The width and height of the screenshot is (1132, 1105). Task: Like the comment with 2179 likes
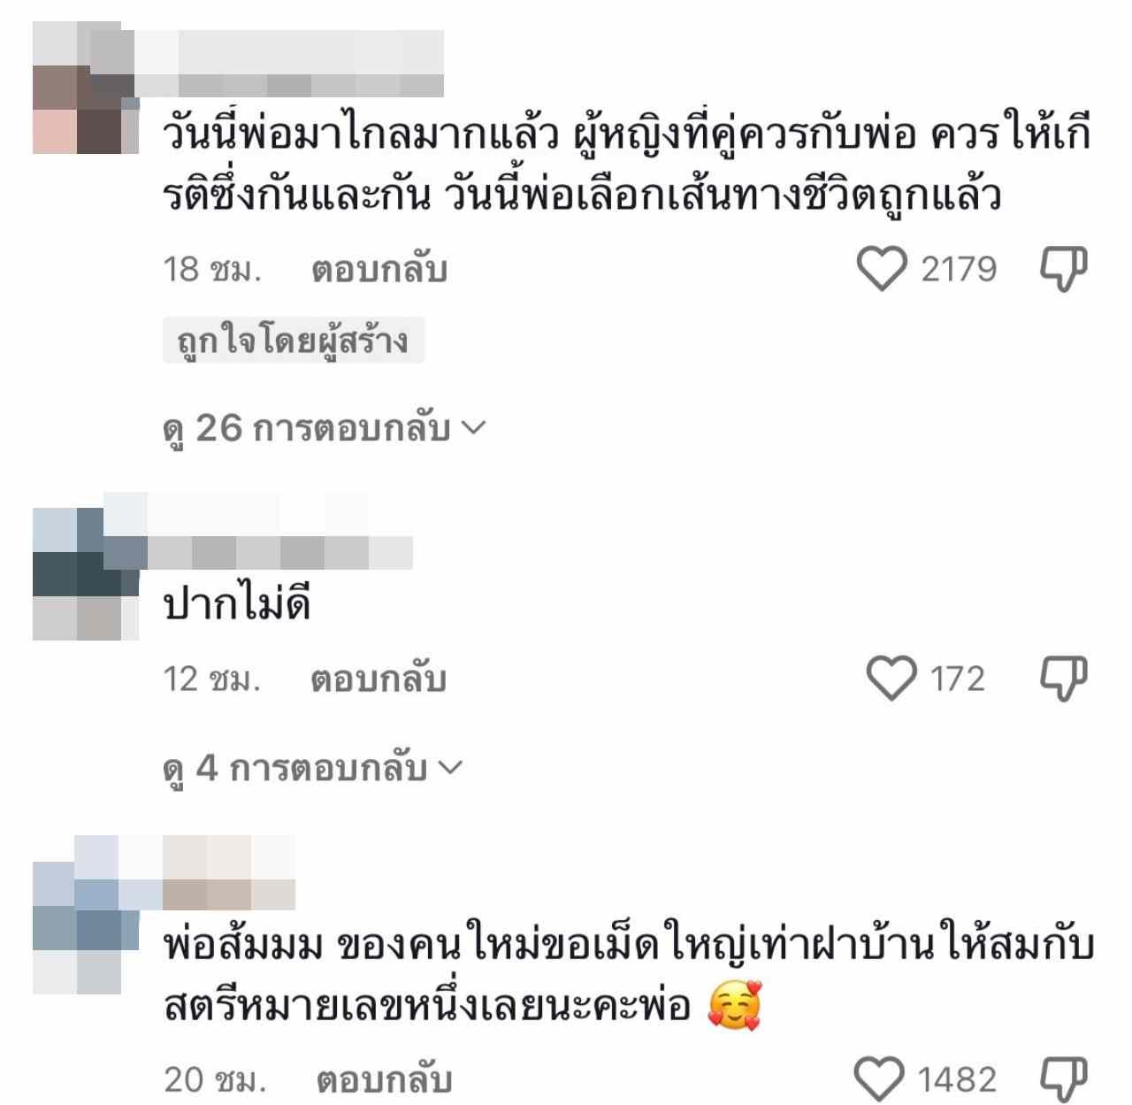[882, 269]
